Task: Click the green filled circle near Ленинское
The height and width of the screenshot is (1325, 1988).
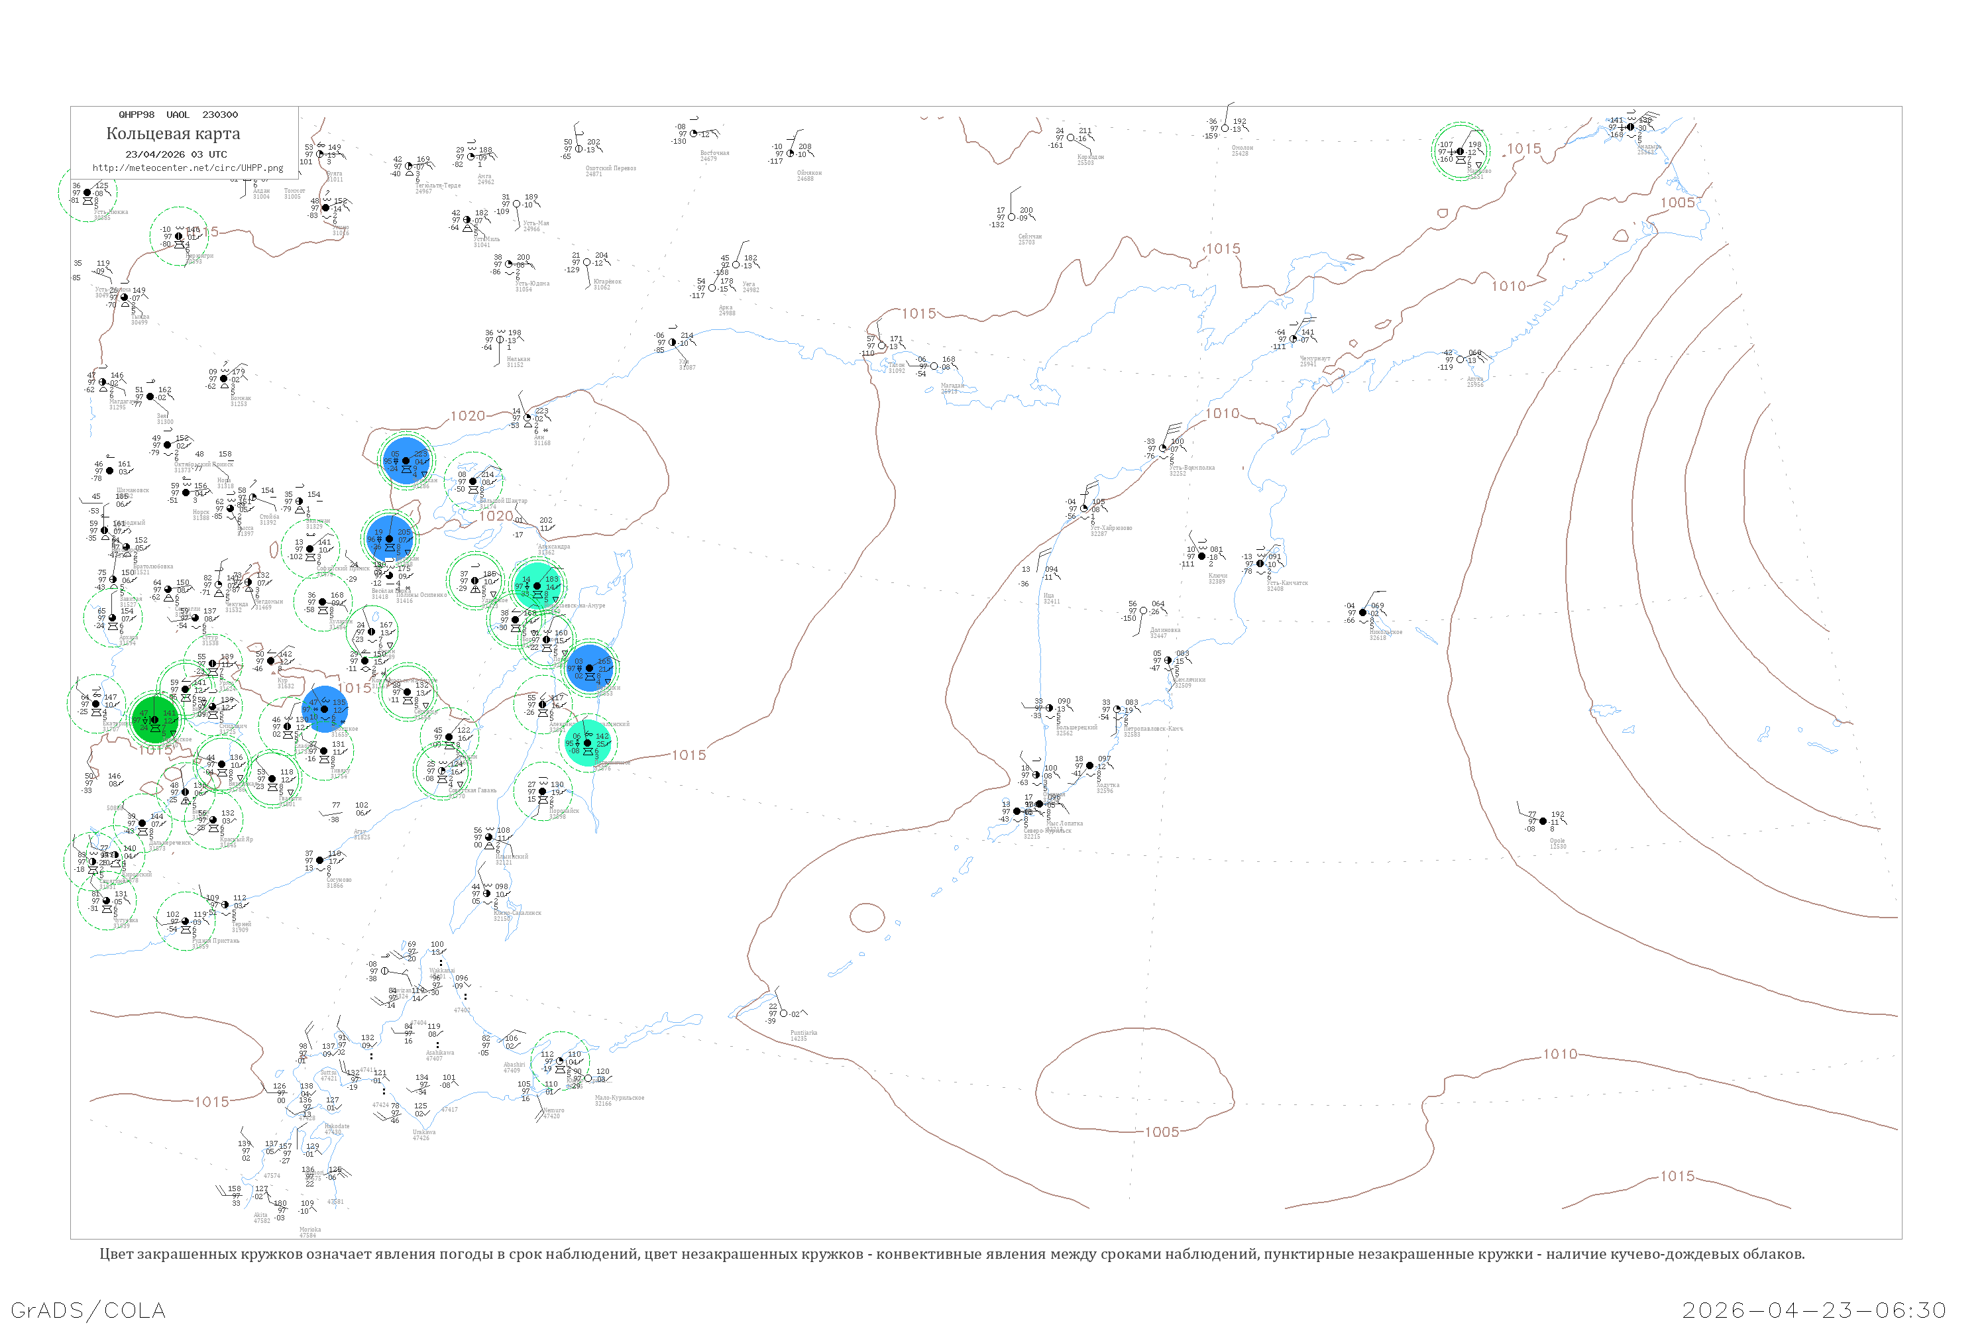Action: 154,720
